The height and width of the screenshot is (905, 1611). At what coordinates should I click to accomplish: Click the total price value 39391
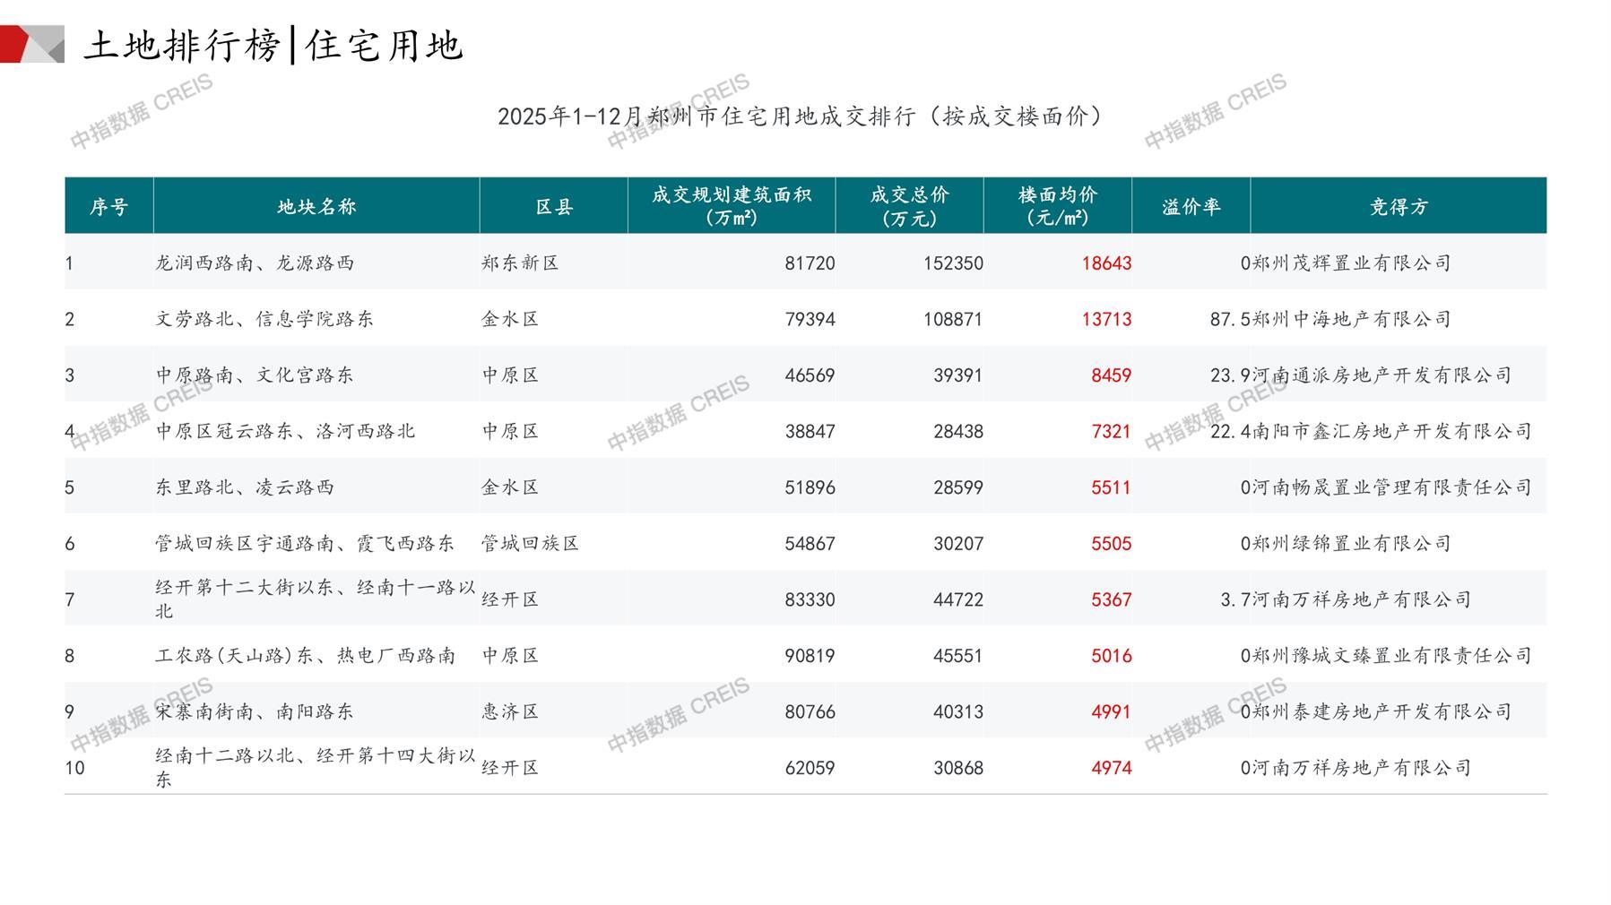click(x=957, y=375)
